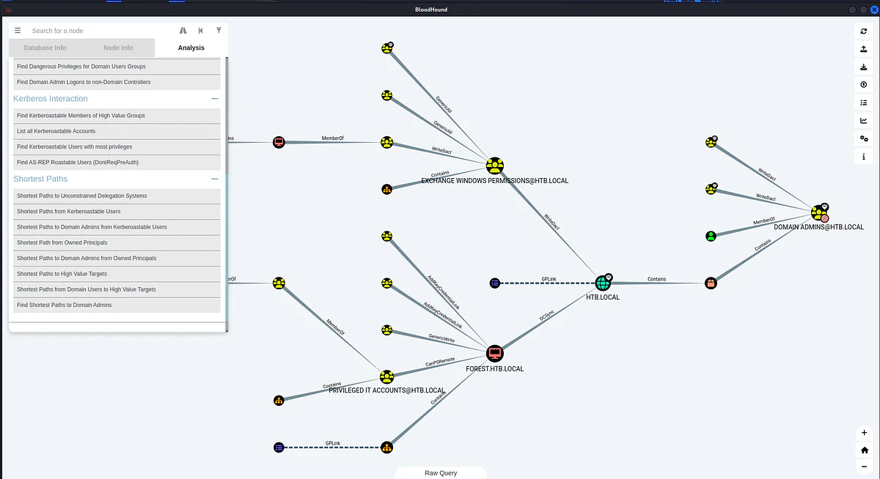This screenshot has height=479, width=880.
Task: Select the OU node containing FOREST.HTB.LOCAL
Action: (x=386, y=447)
